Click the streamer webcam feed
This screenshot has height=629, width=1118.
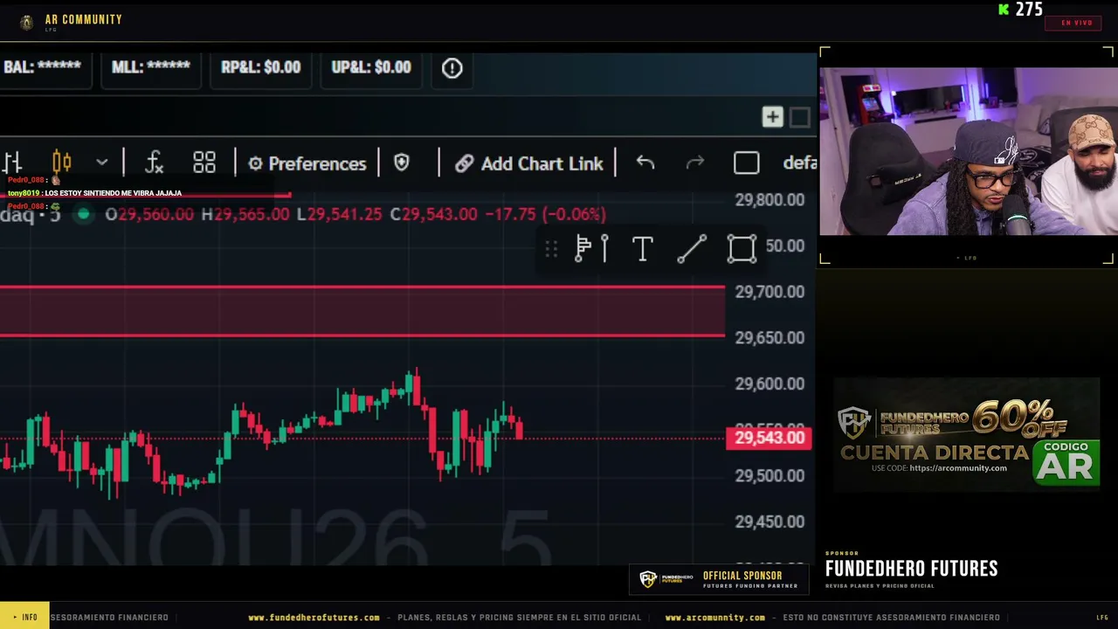tap(968, 152)
